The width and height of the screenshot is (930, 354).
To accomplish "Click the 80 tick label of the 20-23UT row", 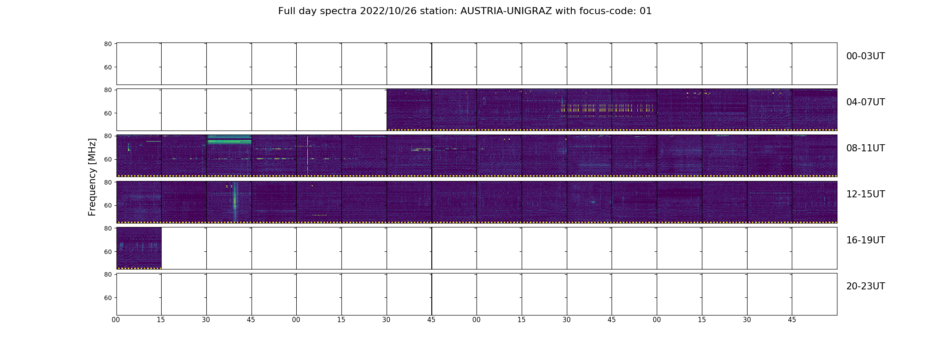I will coord(108,274).
